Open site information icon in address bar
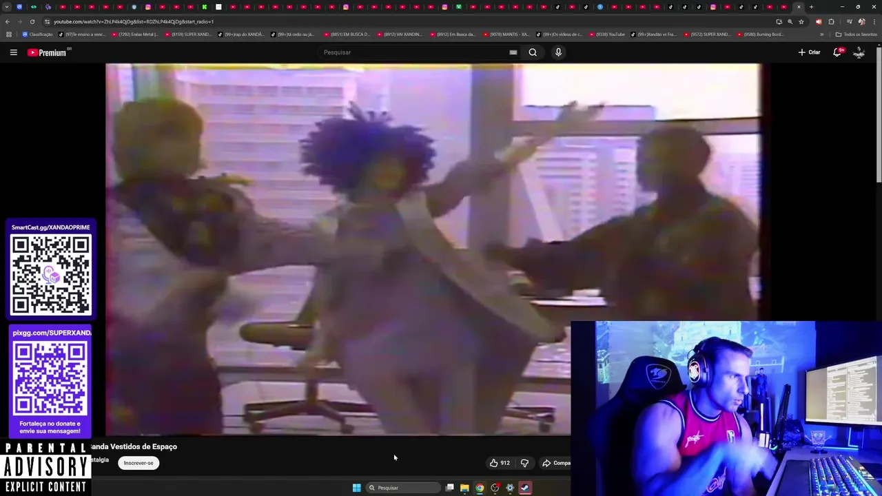This screenshot has width=882, height=496. (47, 21)
